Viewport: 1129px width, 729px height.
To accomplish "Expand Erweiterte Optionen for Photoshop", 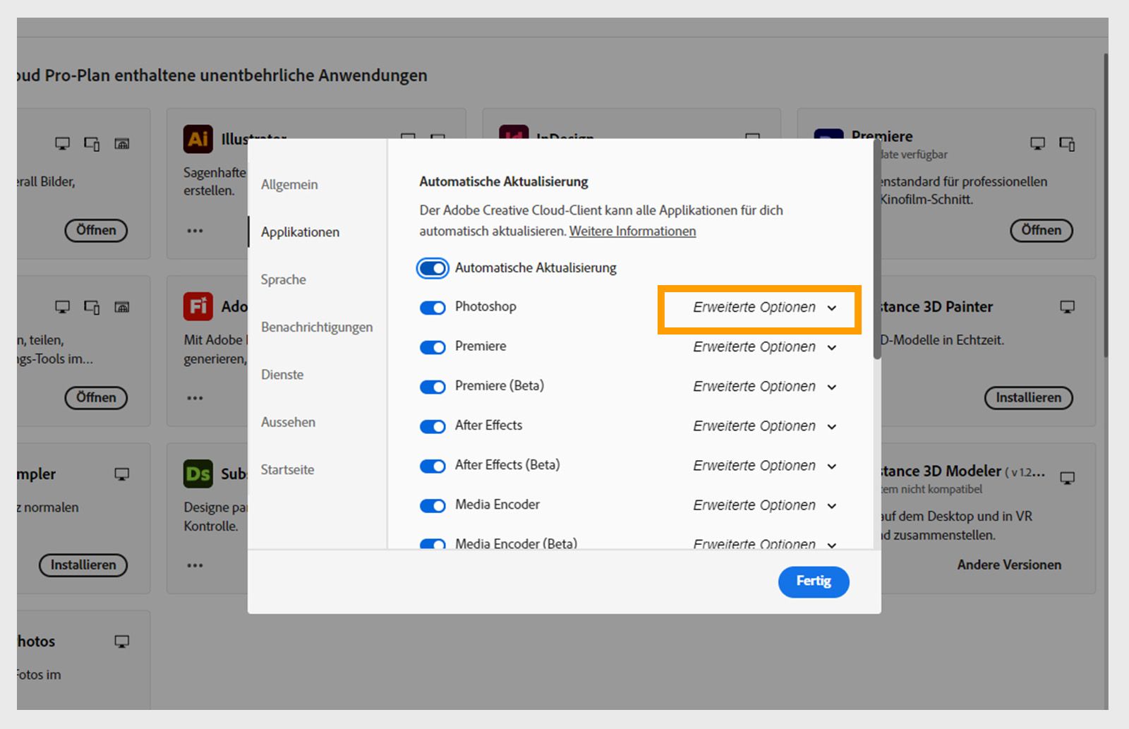I will click(765, 308).
